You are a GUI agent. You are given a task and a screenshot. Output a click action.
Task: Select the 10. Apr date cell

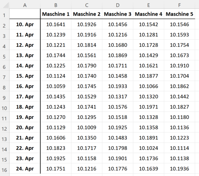click(25, 24)
